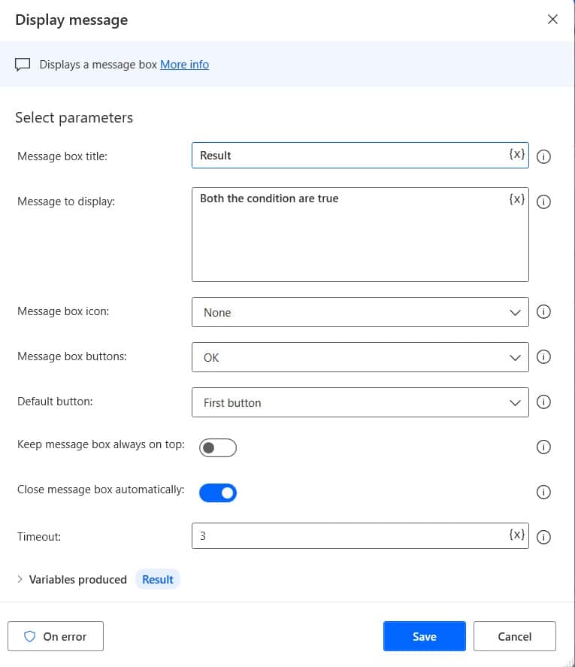Click the Result variable chip
575x667 pixels.
click(x=158, y=579)
